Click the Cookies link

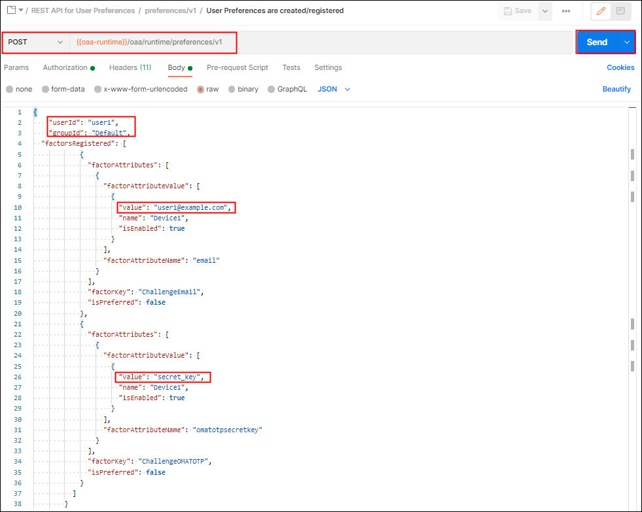pos(620,67)
